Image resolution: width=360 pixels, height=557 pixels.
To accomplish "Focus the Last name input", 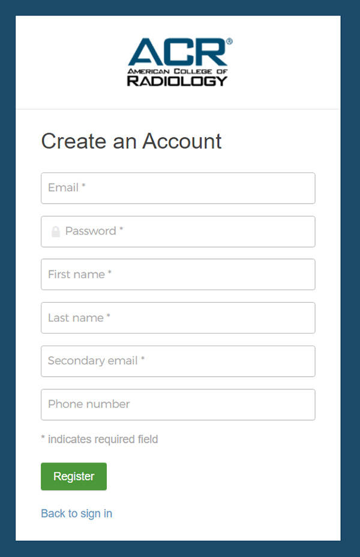I will tap(178, 318).
